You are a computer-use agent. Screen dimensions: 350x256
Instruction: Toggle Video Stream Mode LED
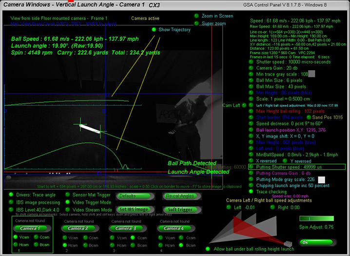[67, 209]
